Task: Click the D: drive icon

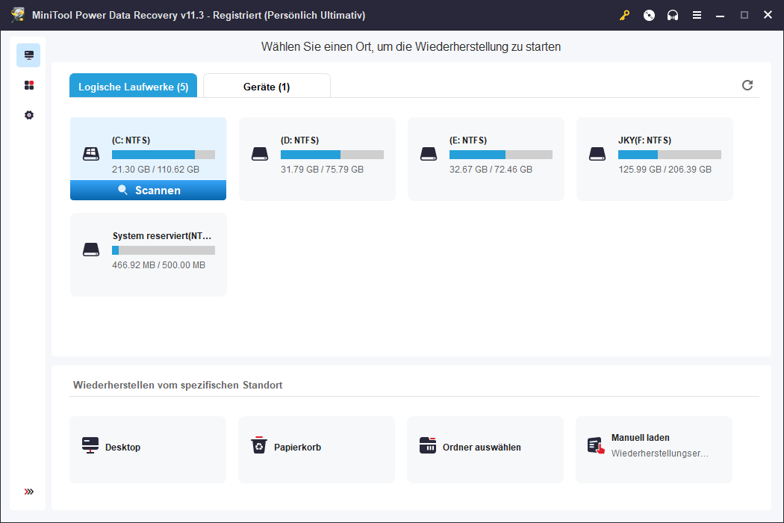Action: [x=260, y=154]
